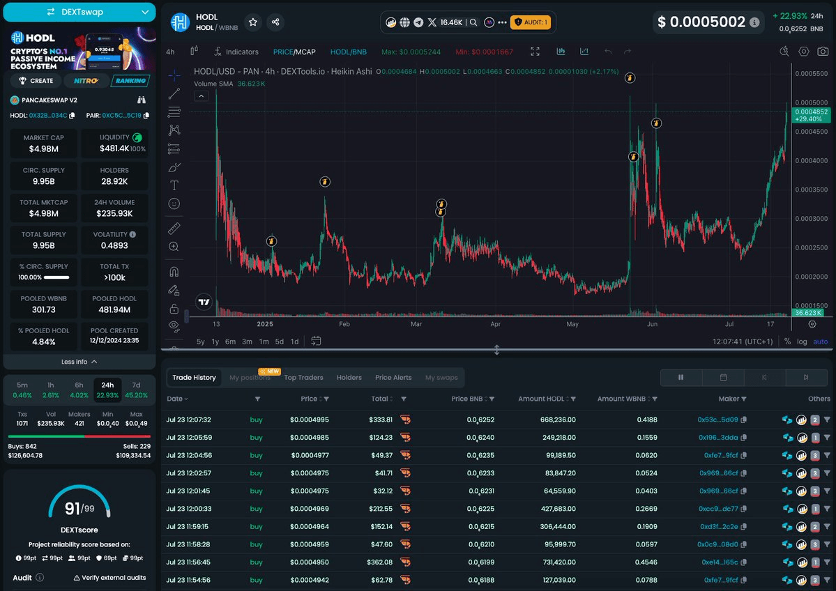
Task: Collapse the Less info section
Action: click(79, 362)
